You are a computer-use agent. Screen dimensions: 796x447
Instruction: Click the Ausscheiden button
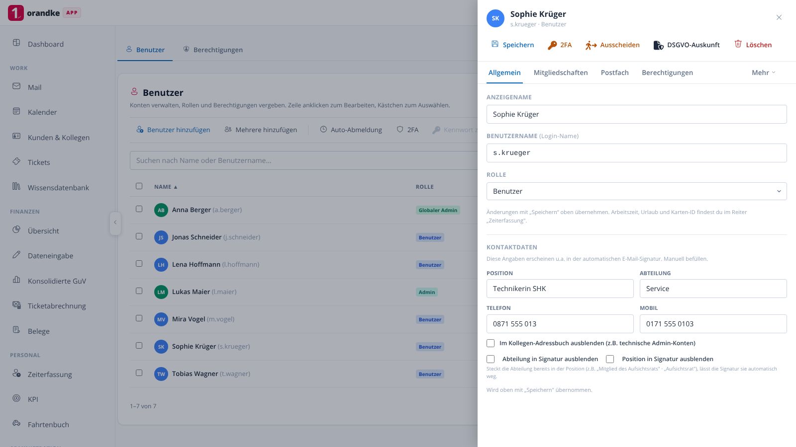pos(612,45)
